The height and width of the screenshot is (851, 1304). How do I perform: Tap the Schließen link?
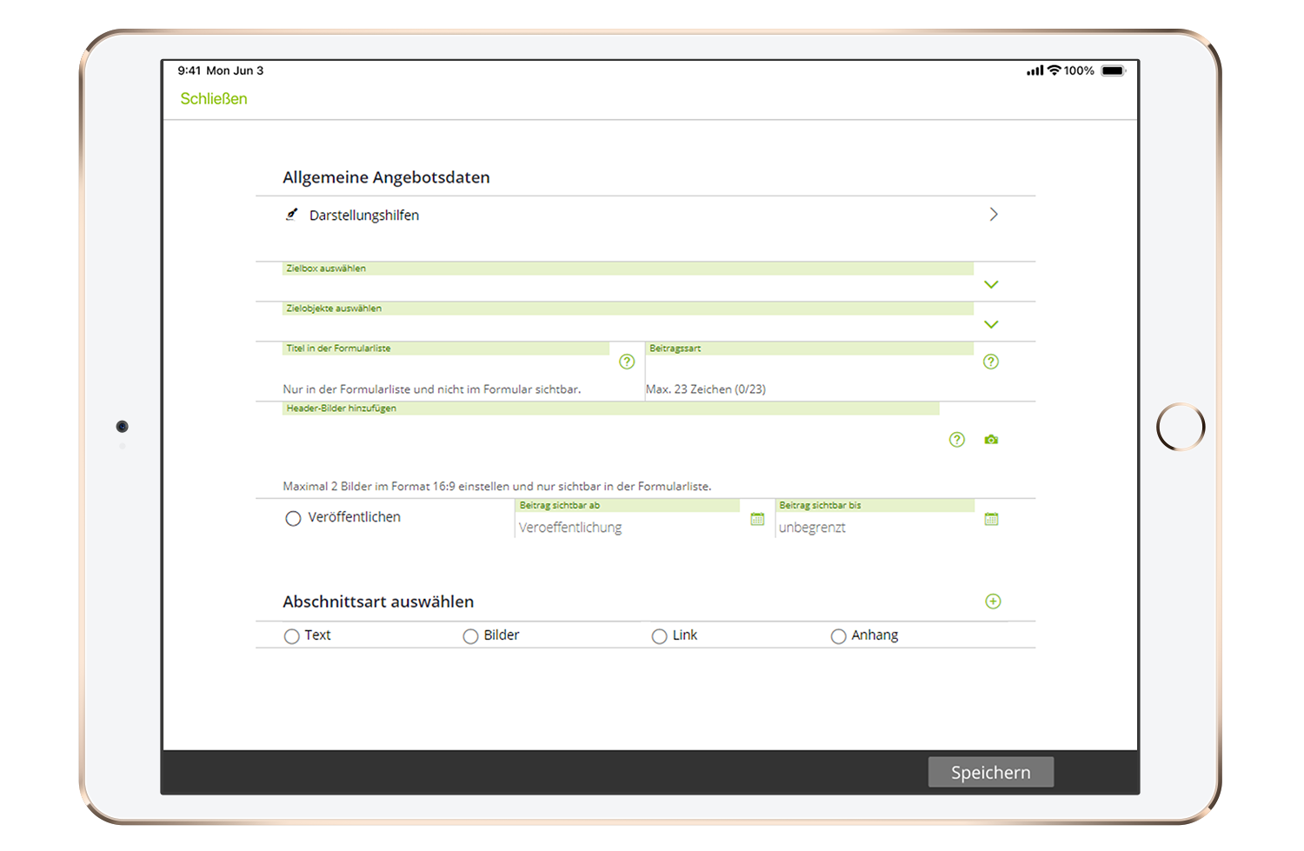pos(214,99)
